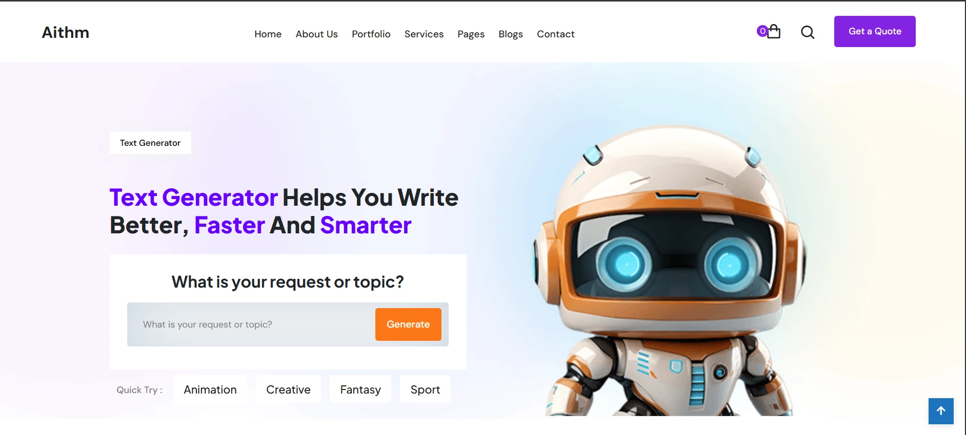Open the About Us menu item
The image size is (966, 435).
[x=317, y=34]
